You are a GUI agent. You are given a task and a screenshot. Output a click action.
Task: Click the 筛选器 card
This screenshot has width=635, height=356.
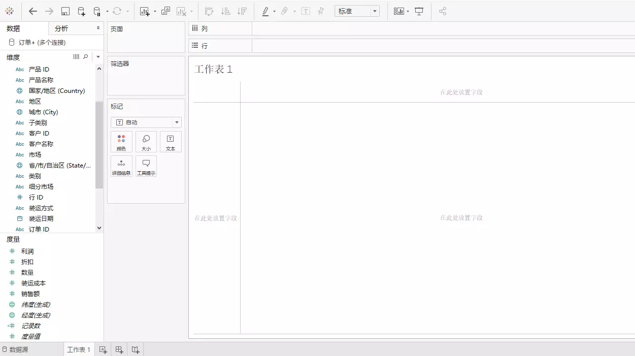click(x=146, y=76)
